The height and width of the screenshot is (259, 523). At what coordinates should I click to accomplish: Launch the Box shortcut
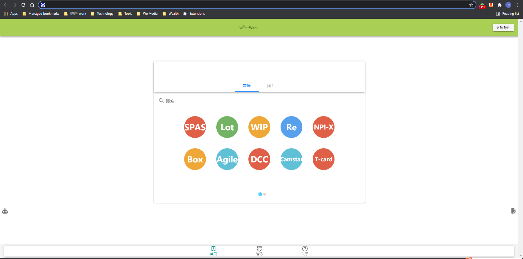[195, 159]
